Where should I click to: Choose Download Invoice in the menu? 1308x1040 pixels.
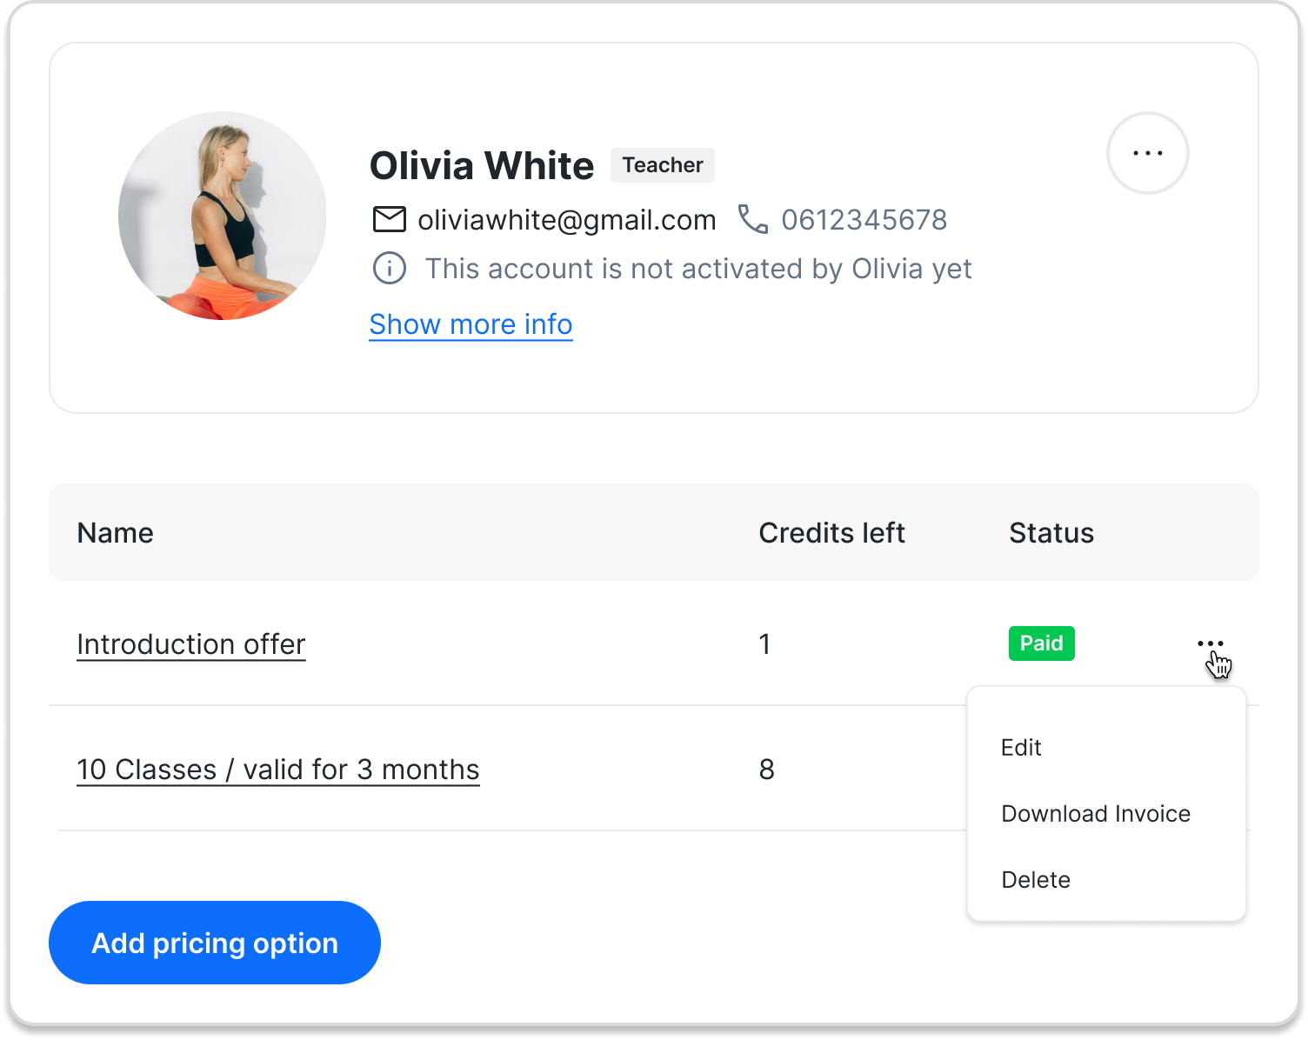[1095, 814]
